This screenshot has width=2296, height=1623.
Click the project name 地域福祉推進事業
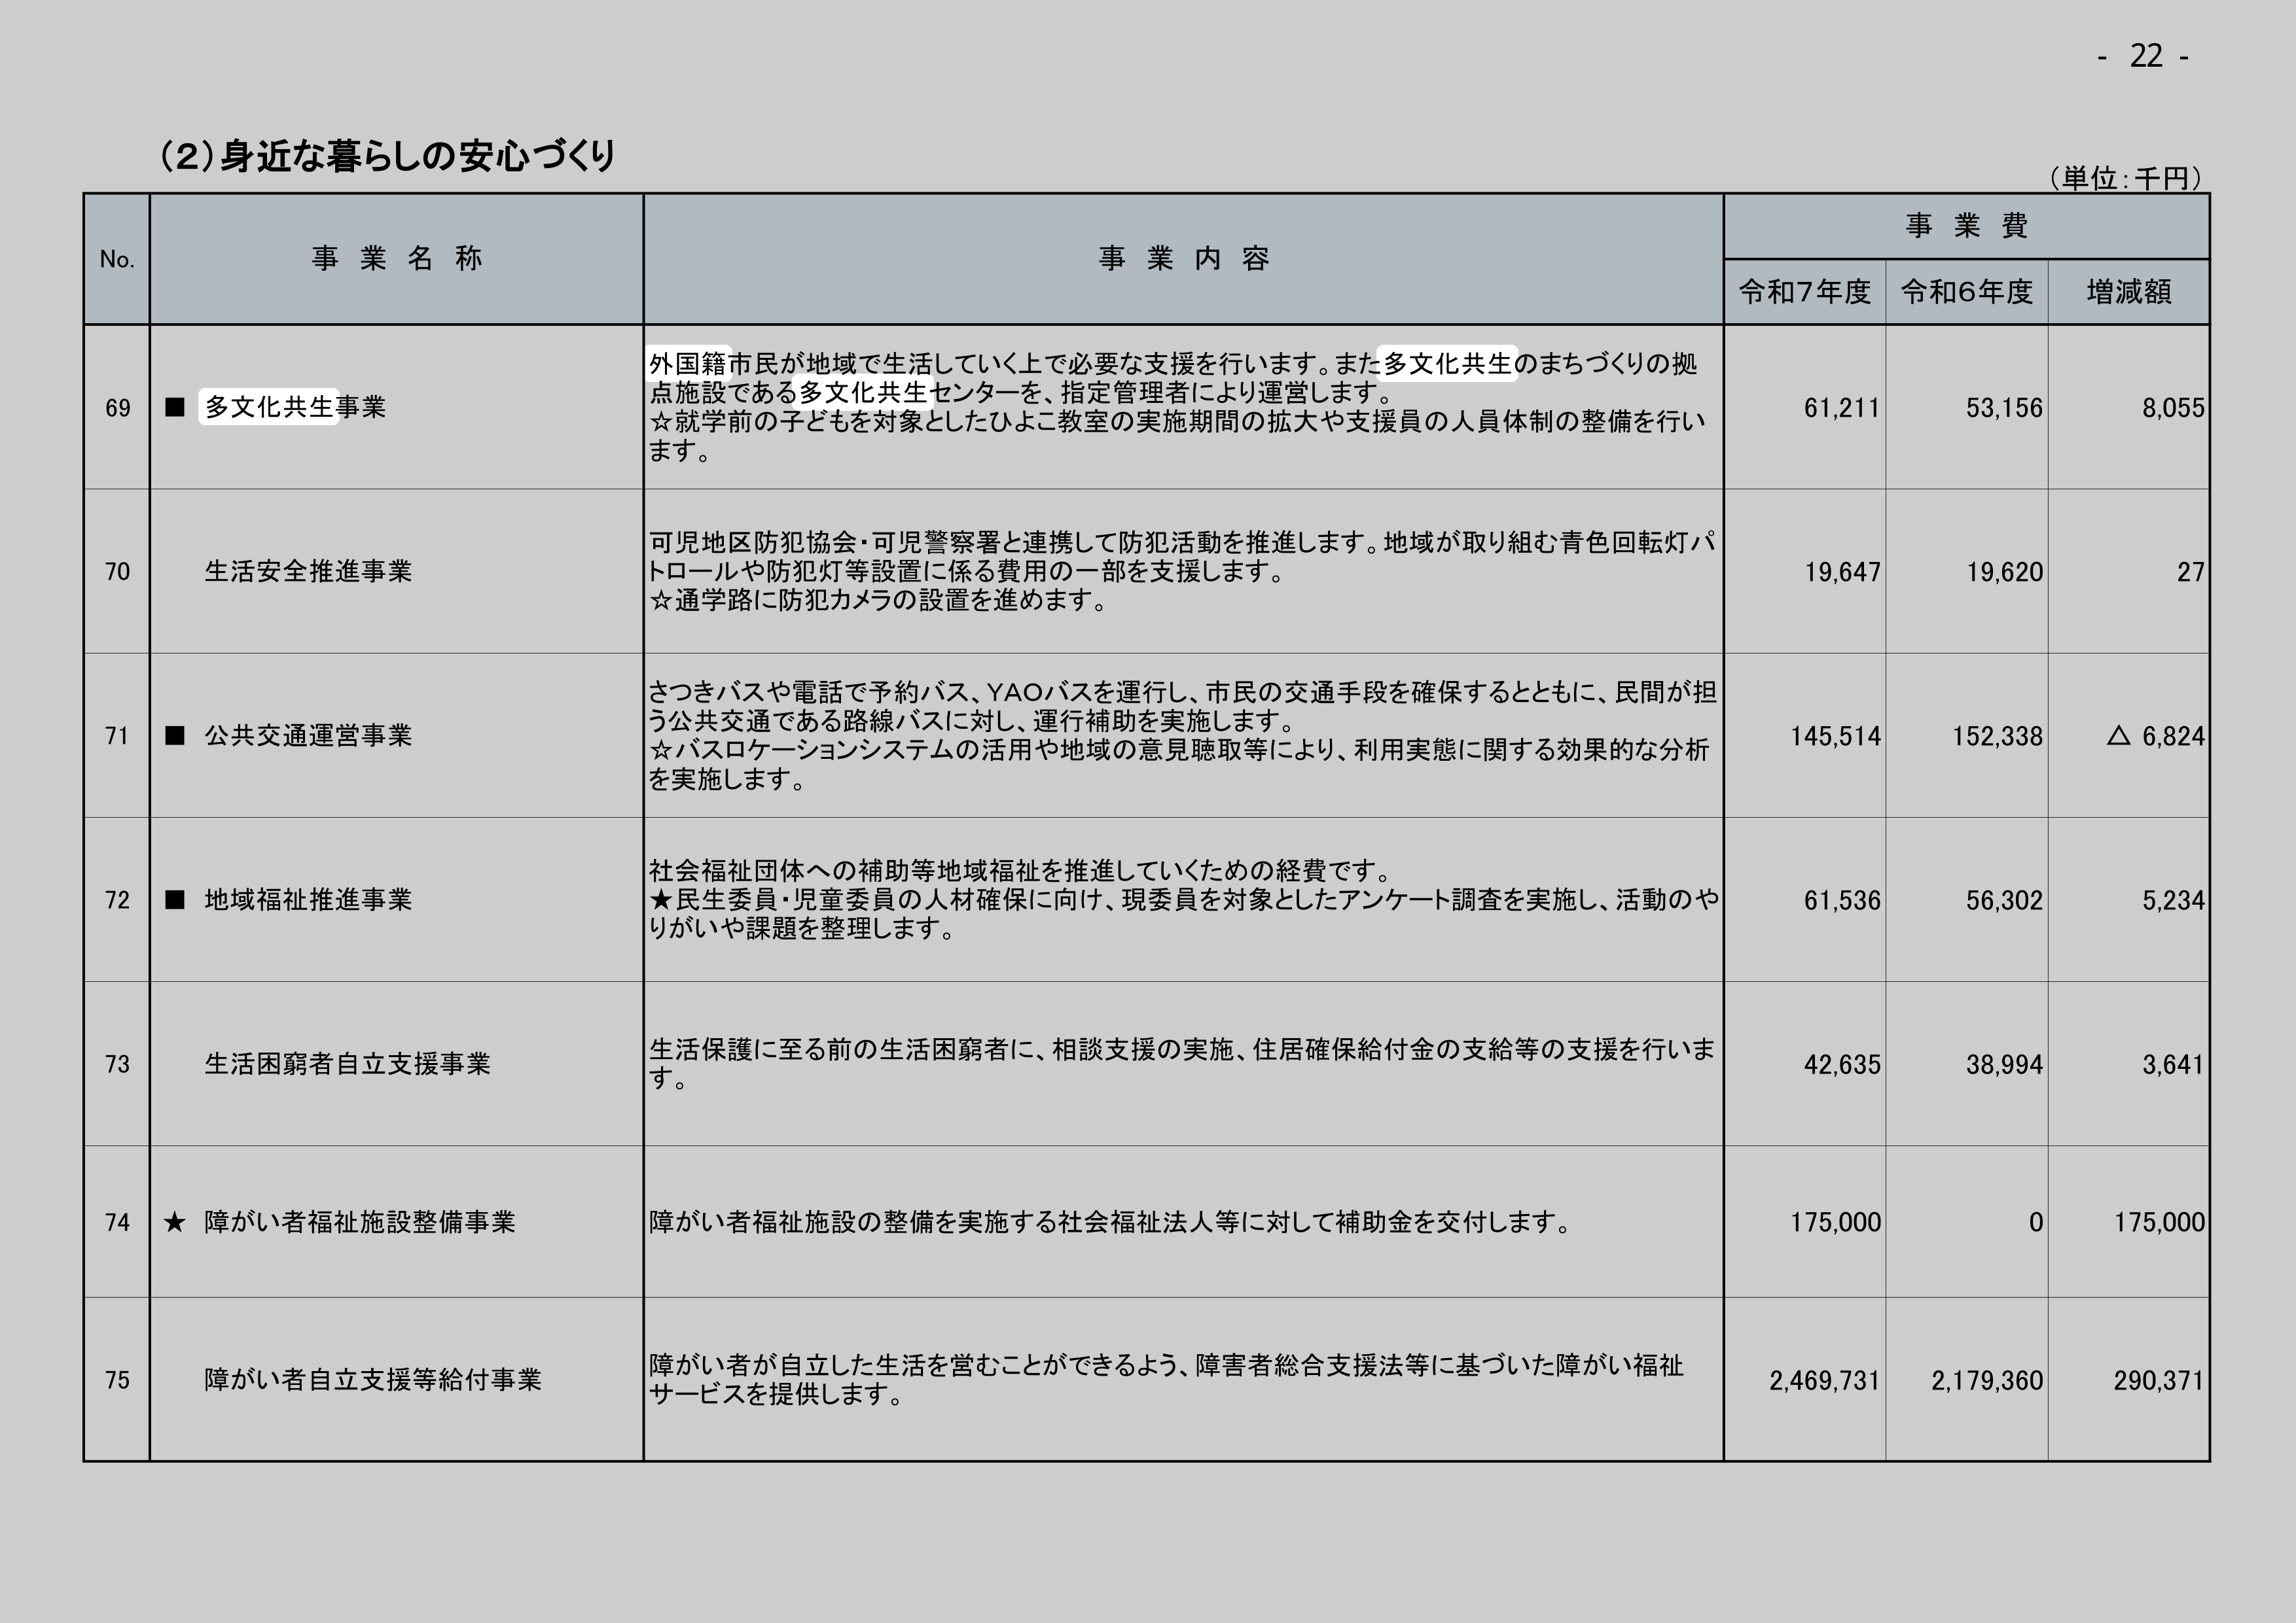point(308,899)
